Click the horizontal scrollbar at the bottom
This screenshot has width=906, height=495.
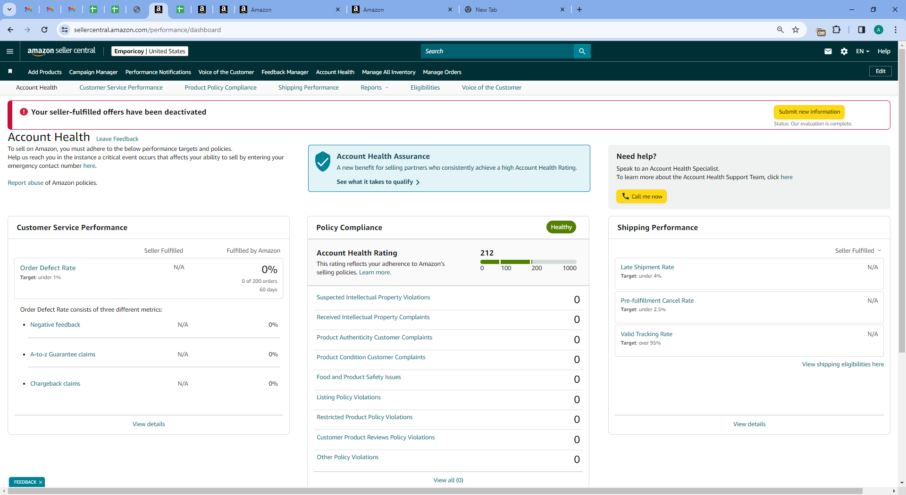pyautogui.click(x=436, y=491)
